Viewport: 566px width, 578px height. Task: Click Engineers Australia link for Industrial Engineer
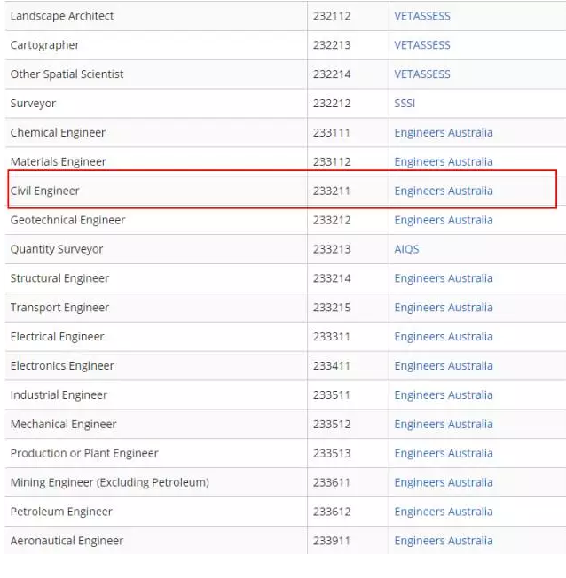click(443, 395)
